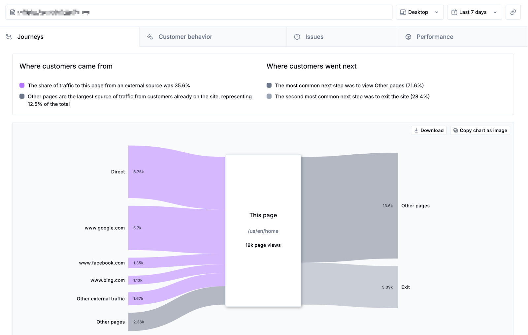Click the share link icon at top right
528x335 pixels.
(513, 12)
